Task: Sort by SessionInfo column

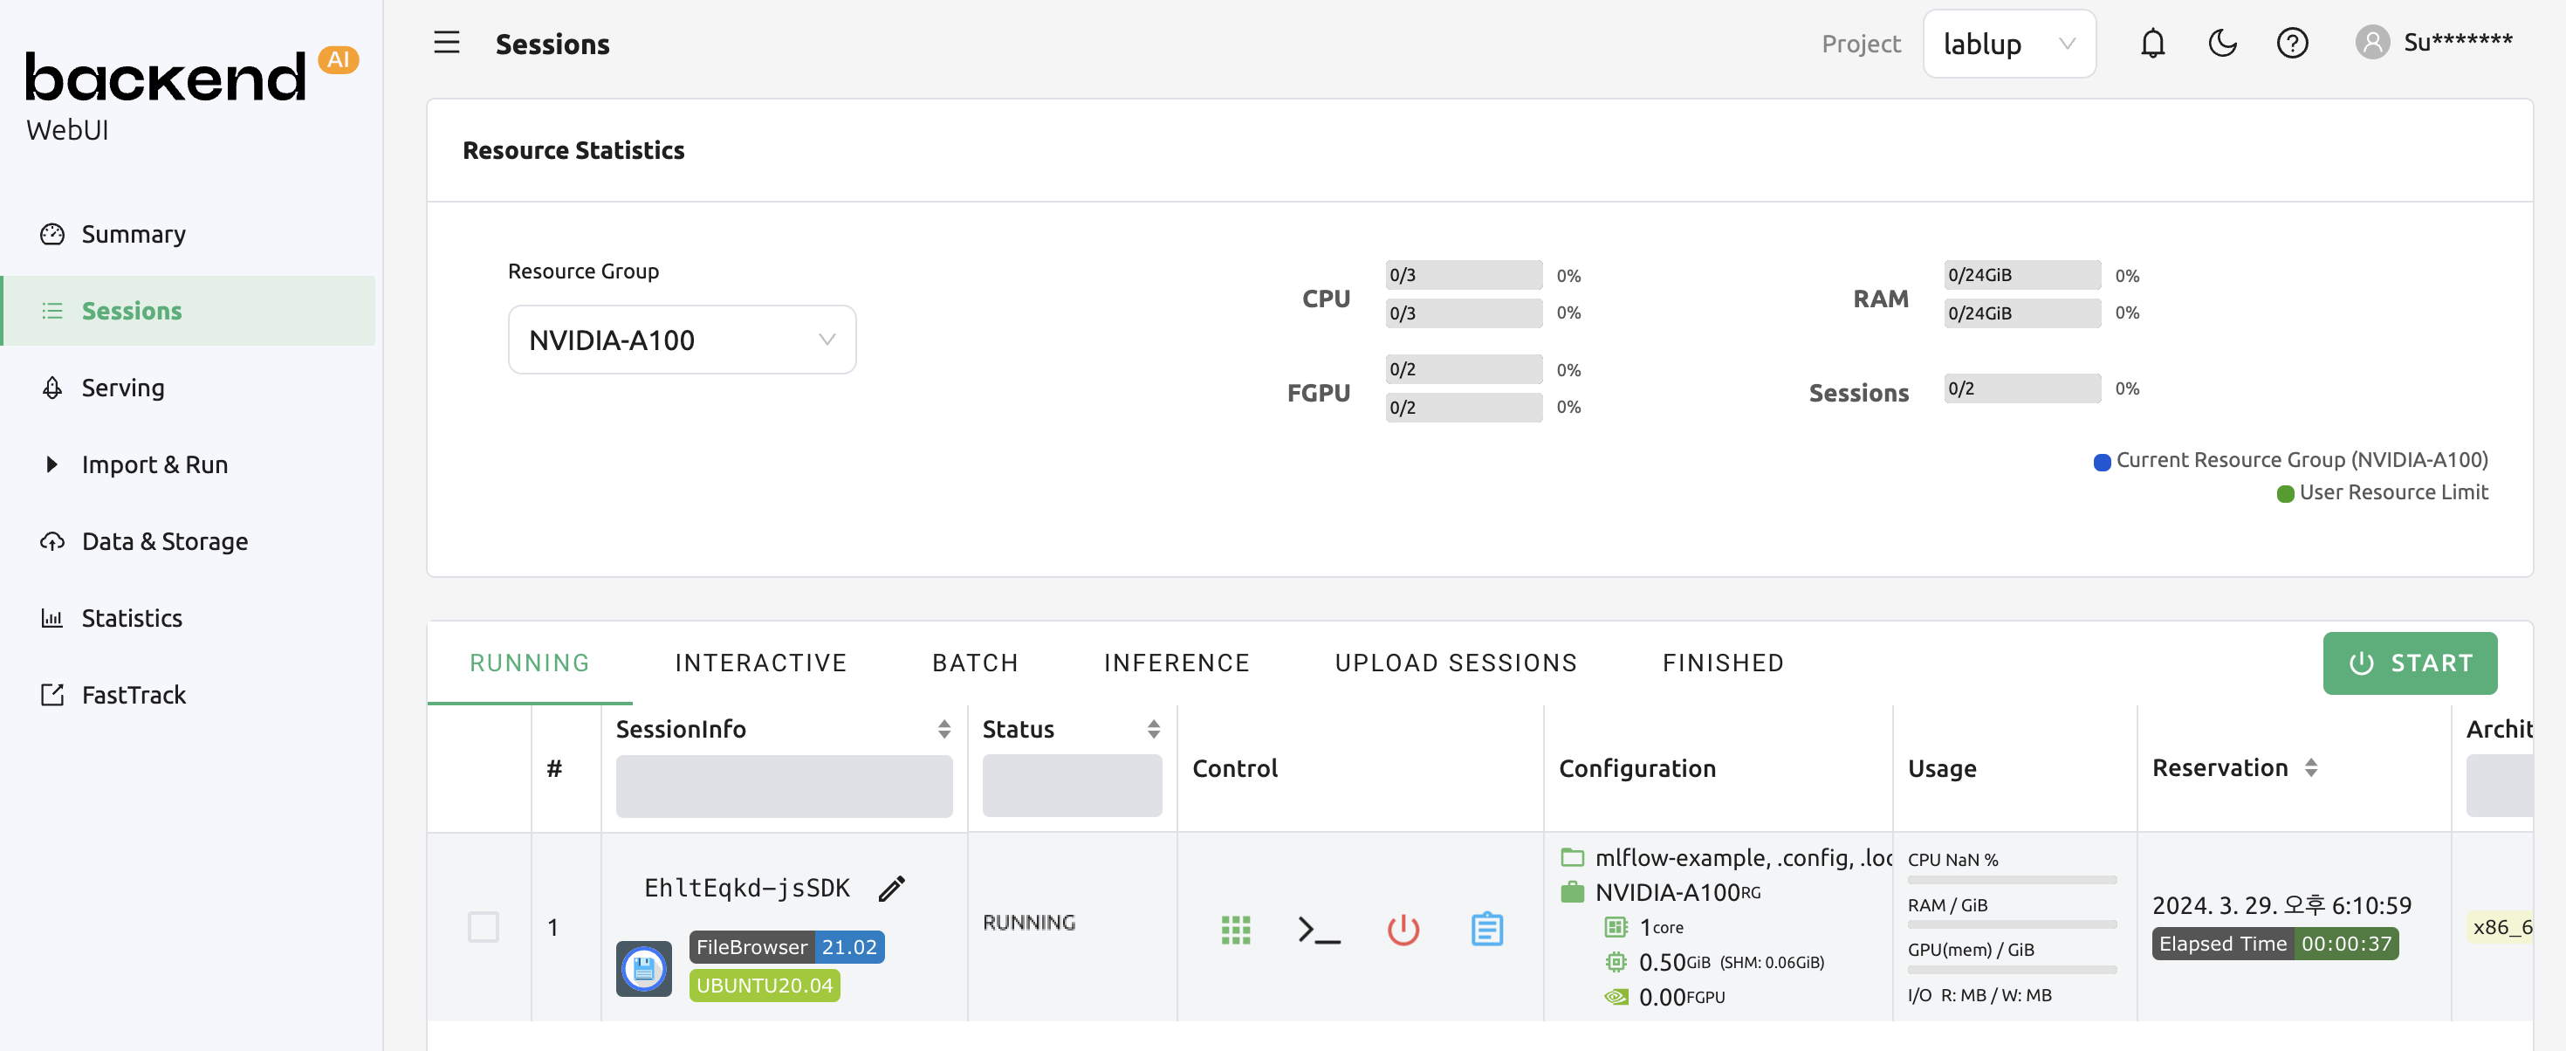Action: click(x=943, y=729)
